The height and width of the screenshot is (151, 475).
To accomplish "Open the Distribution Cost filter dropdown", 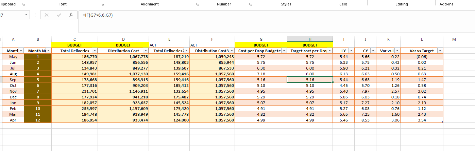I will click(x=146, y=51).
